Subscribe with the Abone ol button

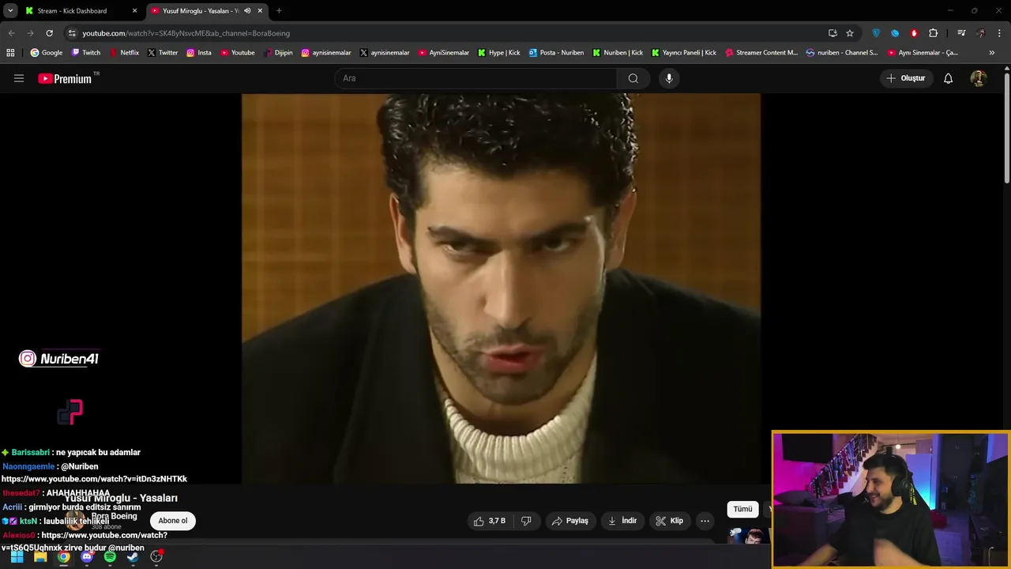point(173,521)
